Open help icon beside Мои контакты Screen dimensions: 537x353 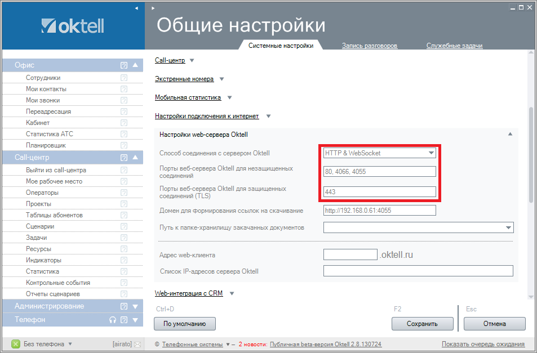(x=124, y=89)
